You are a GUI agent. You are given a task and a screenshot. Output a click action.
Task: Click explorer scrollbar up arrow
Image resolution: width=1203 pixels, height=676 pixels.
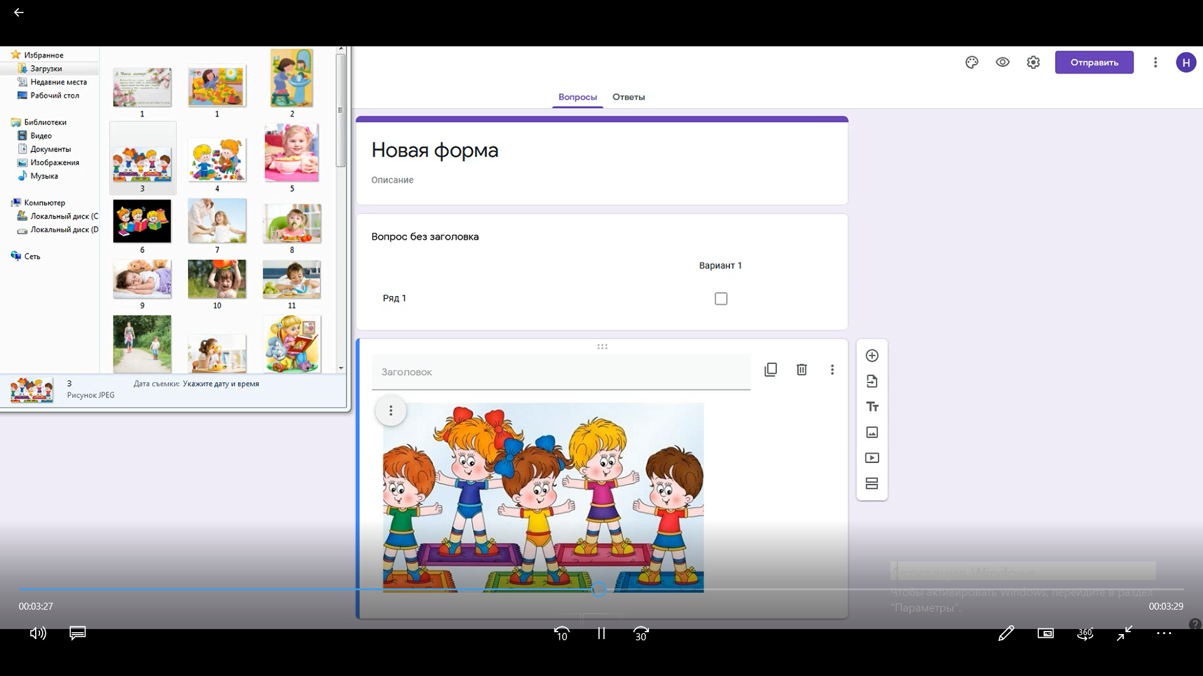[x=341, y=49]
